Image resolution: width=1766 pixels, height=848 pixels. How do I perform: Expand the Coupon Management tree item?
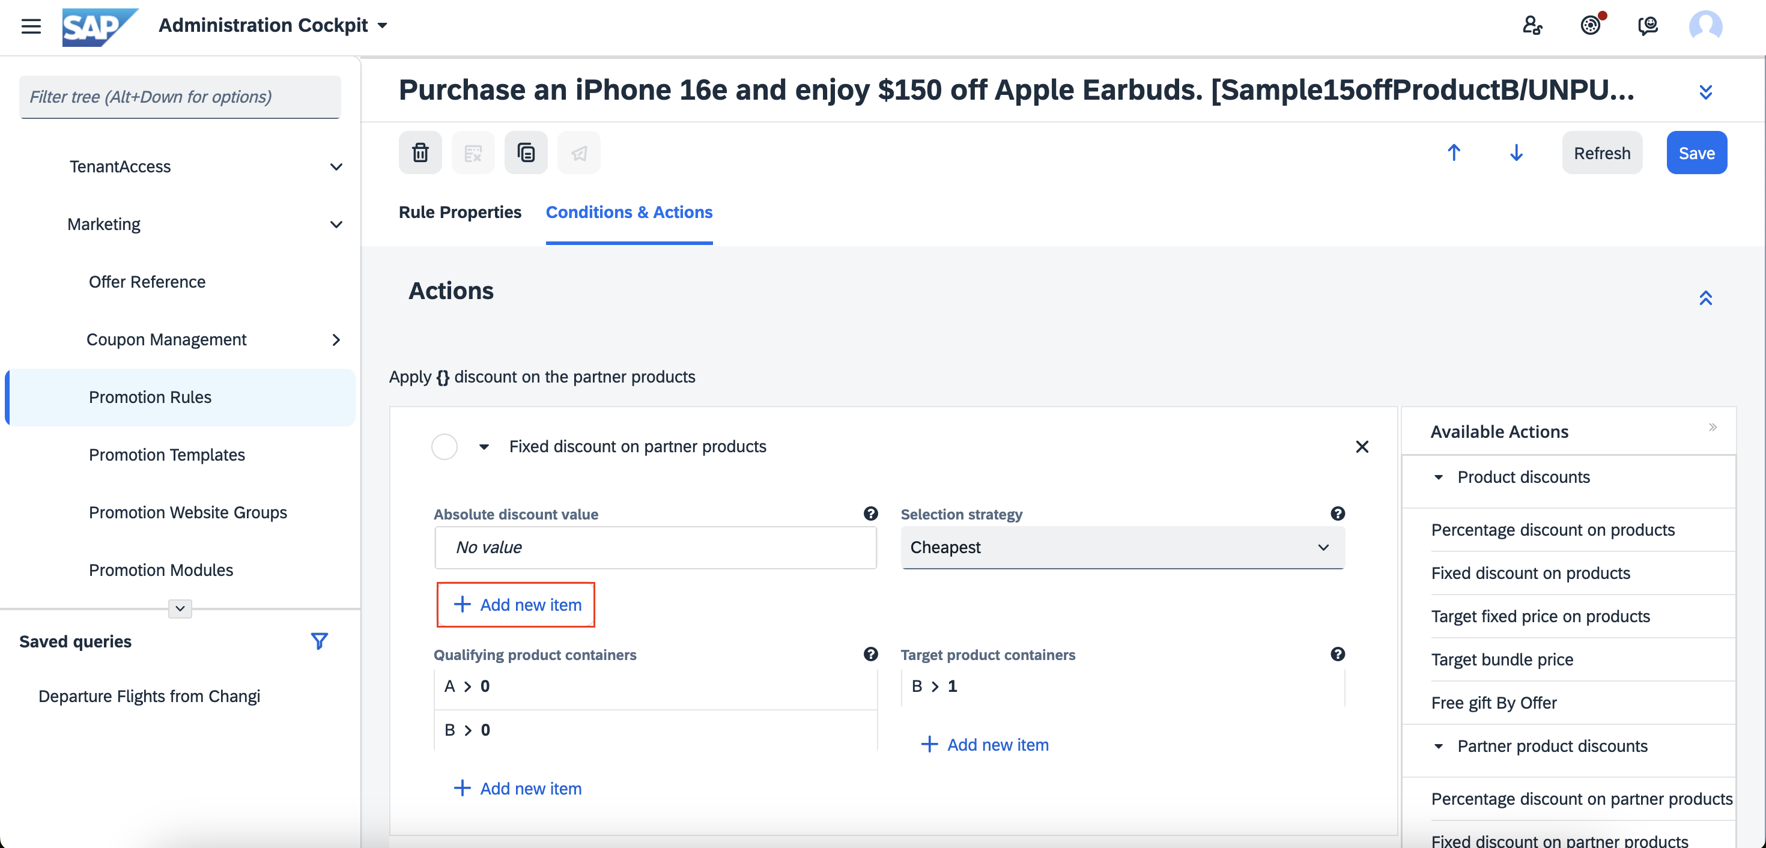coord(336,339)
